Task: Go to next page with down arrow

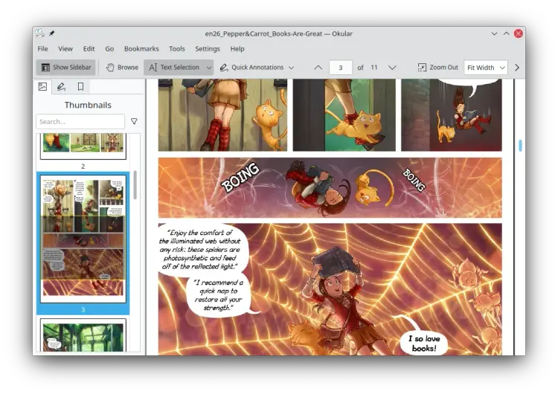Action: [x=392, y=68]
